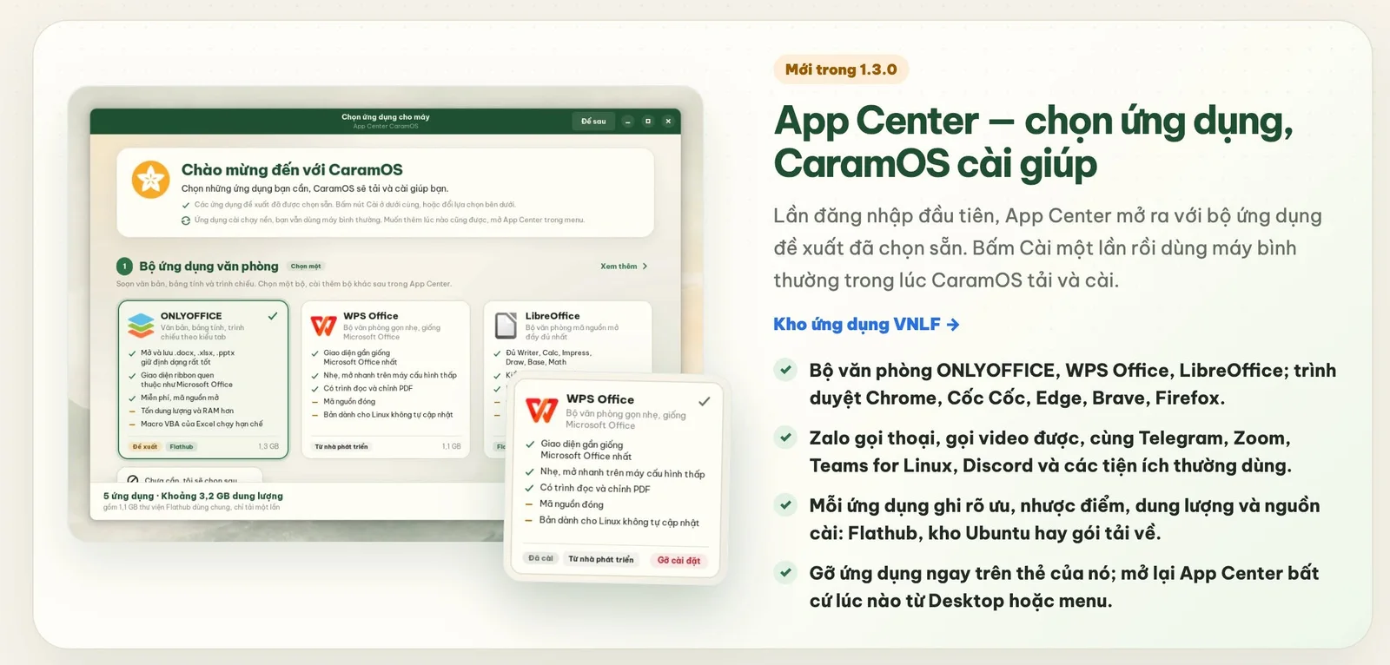
Task: Click the WPS logo on the middle suite card
Action: (x=323, y=326)
